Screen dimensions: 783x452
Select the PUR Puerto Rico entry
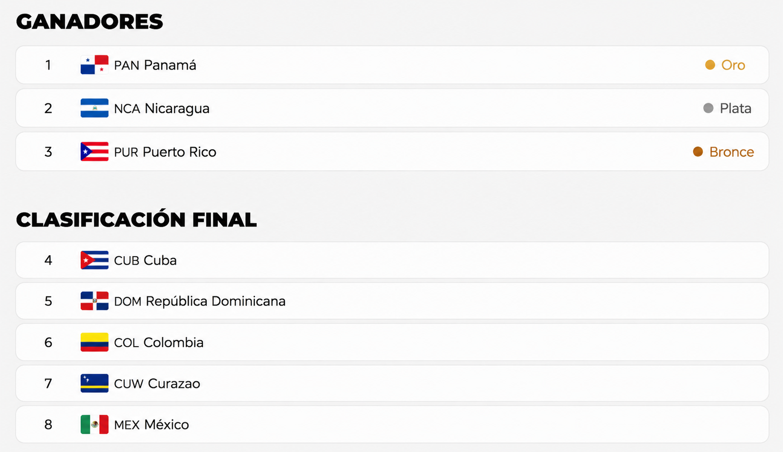[165, 152]
